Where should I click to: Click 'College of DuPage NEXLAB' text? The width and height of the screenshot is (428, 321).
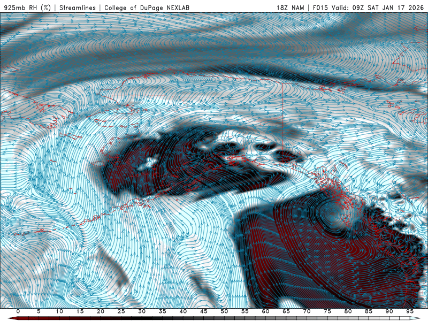click(147, 7)
